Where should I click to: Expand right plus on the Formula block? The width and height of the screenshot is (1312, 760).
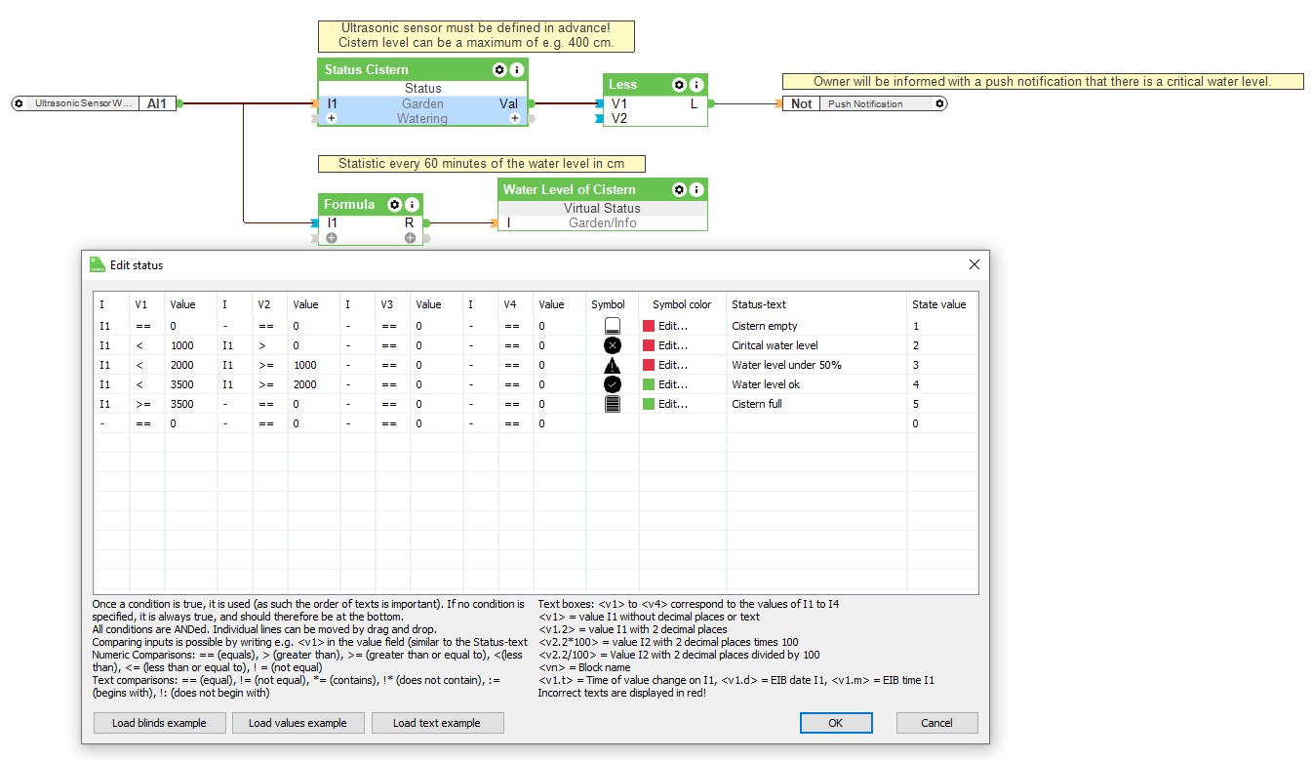pos(410,238)
